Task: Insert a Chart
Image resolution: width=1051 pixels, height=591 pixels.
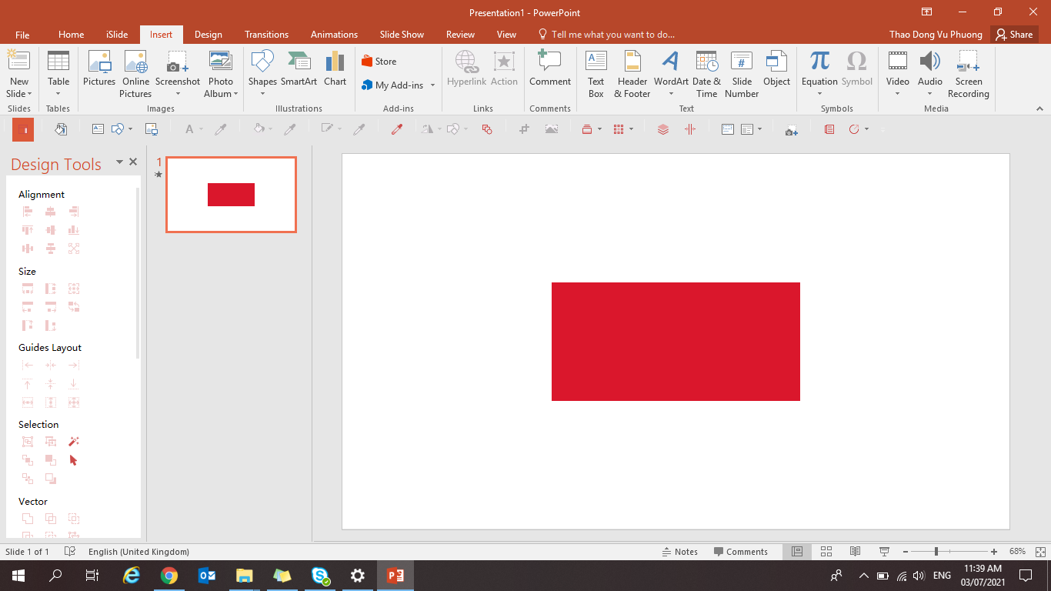Action: tap(335, 68)
